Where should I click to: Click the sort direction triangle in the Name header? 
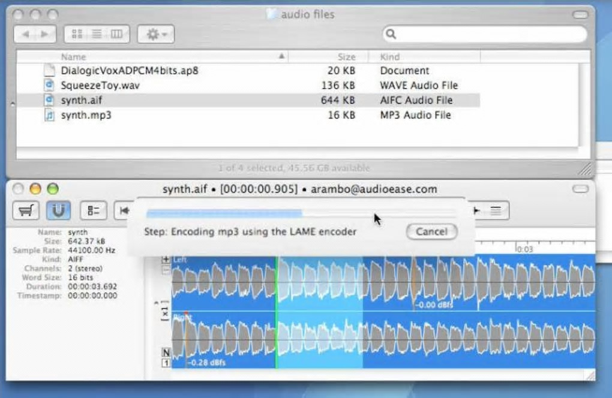(x=281, y=56)
